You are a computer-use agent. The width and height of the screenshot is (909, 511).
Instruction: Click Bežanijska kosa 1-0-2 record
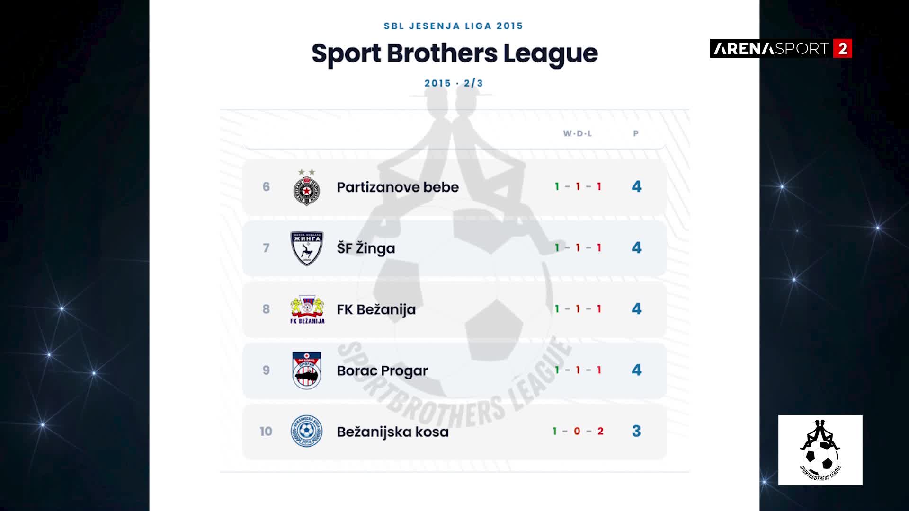(x=578, y=431)
